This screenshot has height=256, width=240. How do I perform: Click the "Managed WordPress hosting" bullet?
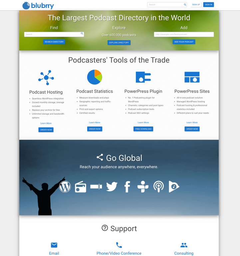(191, 101)
